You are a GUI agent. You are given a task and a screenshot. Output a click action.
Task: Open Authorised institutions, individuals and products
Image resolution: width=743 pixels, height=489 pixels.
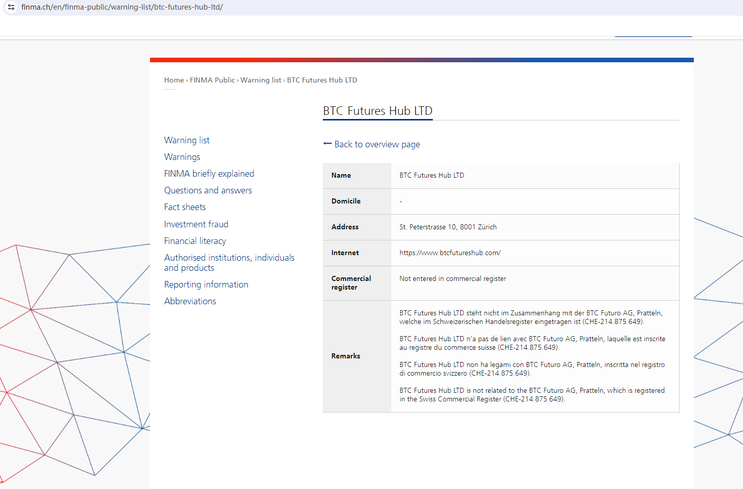[x=229, y=263]
